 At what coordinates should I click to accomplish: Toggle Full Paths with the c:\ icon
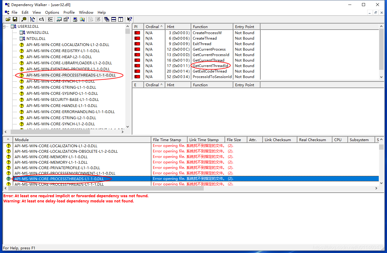pyautogui.click(x=41, y=19)
